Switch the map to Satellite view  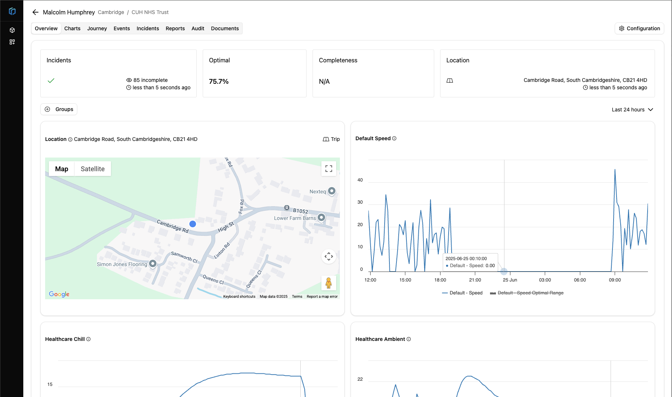[x=92, y=169]
